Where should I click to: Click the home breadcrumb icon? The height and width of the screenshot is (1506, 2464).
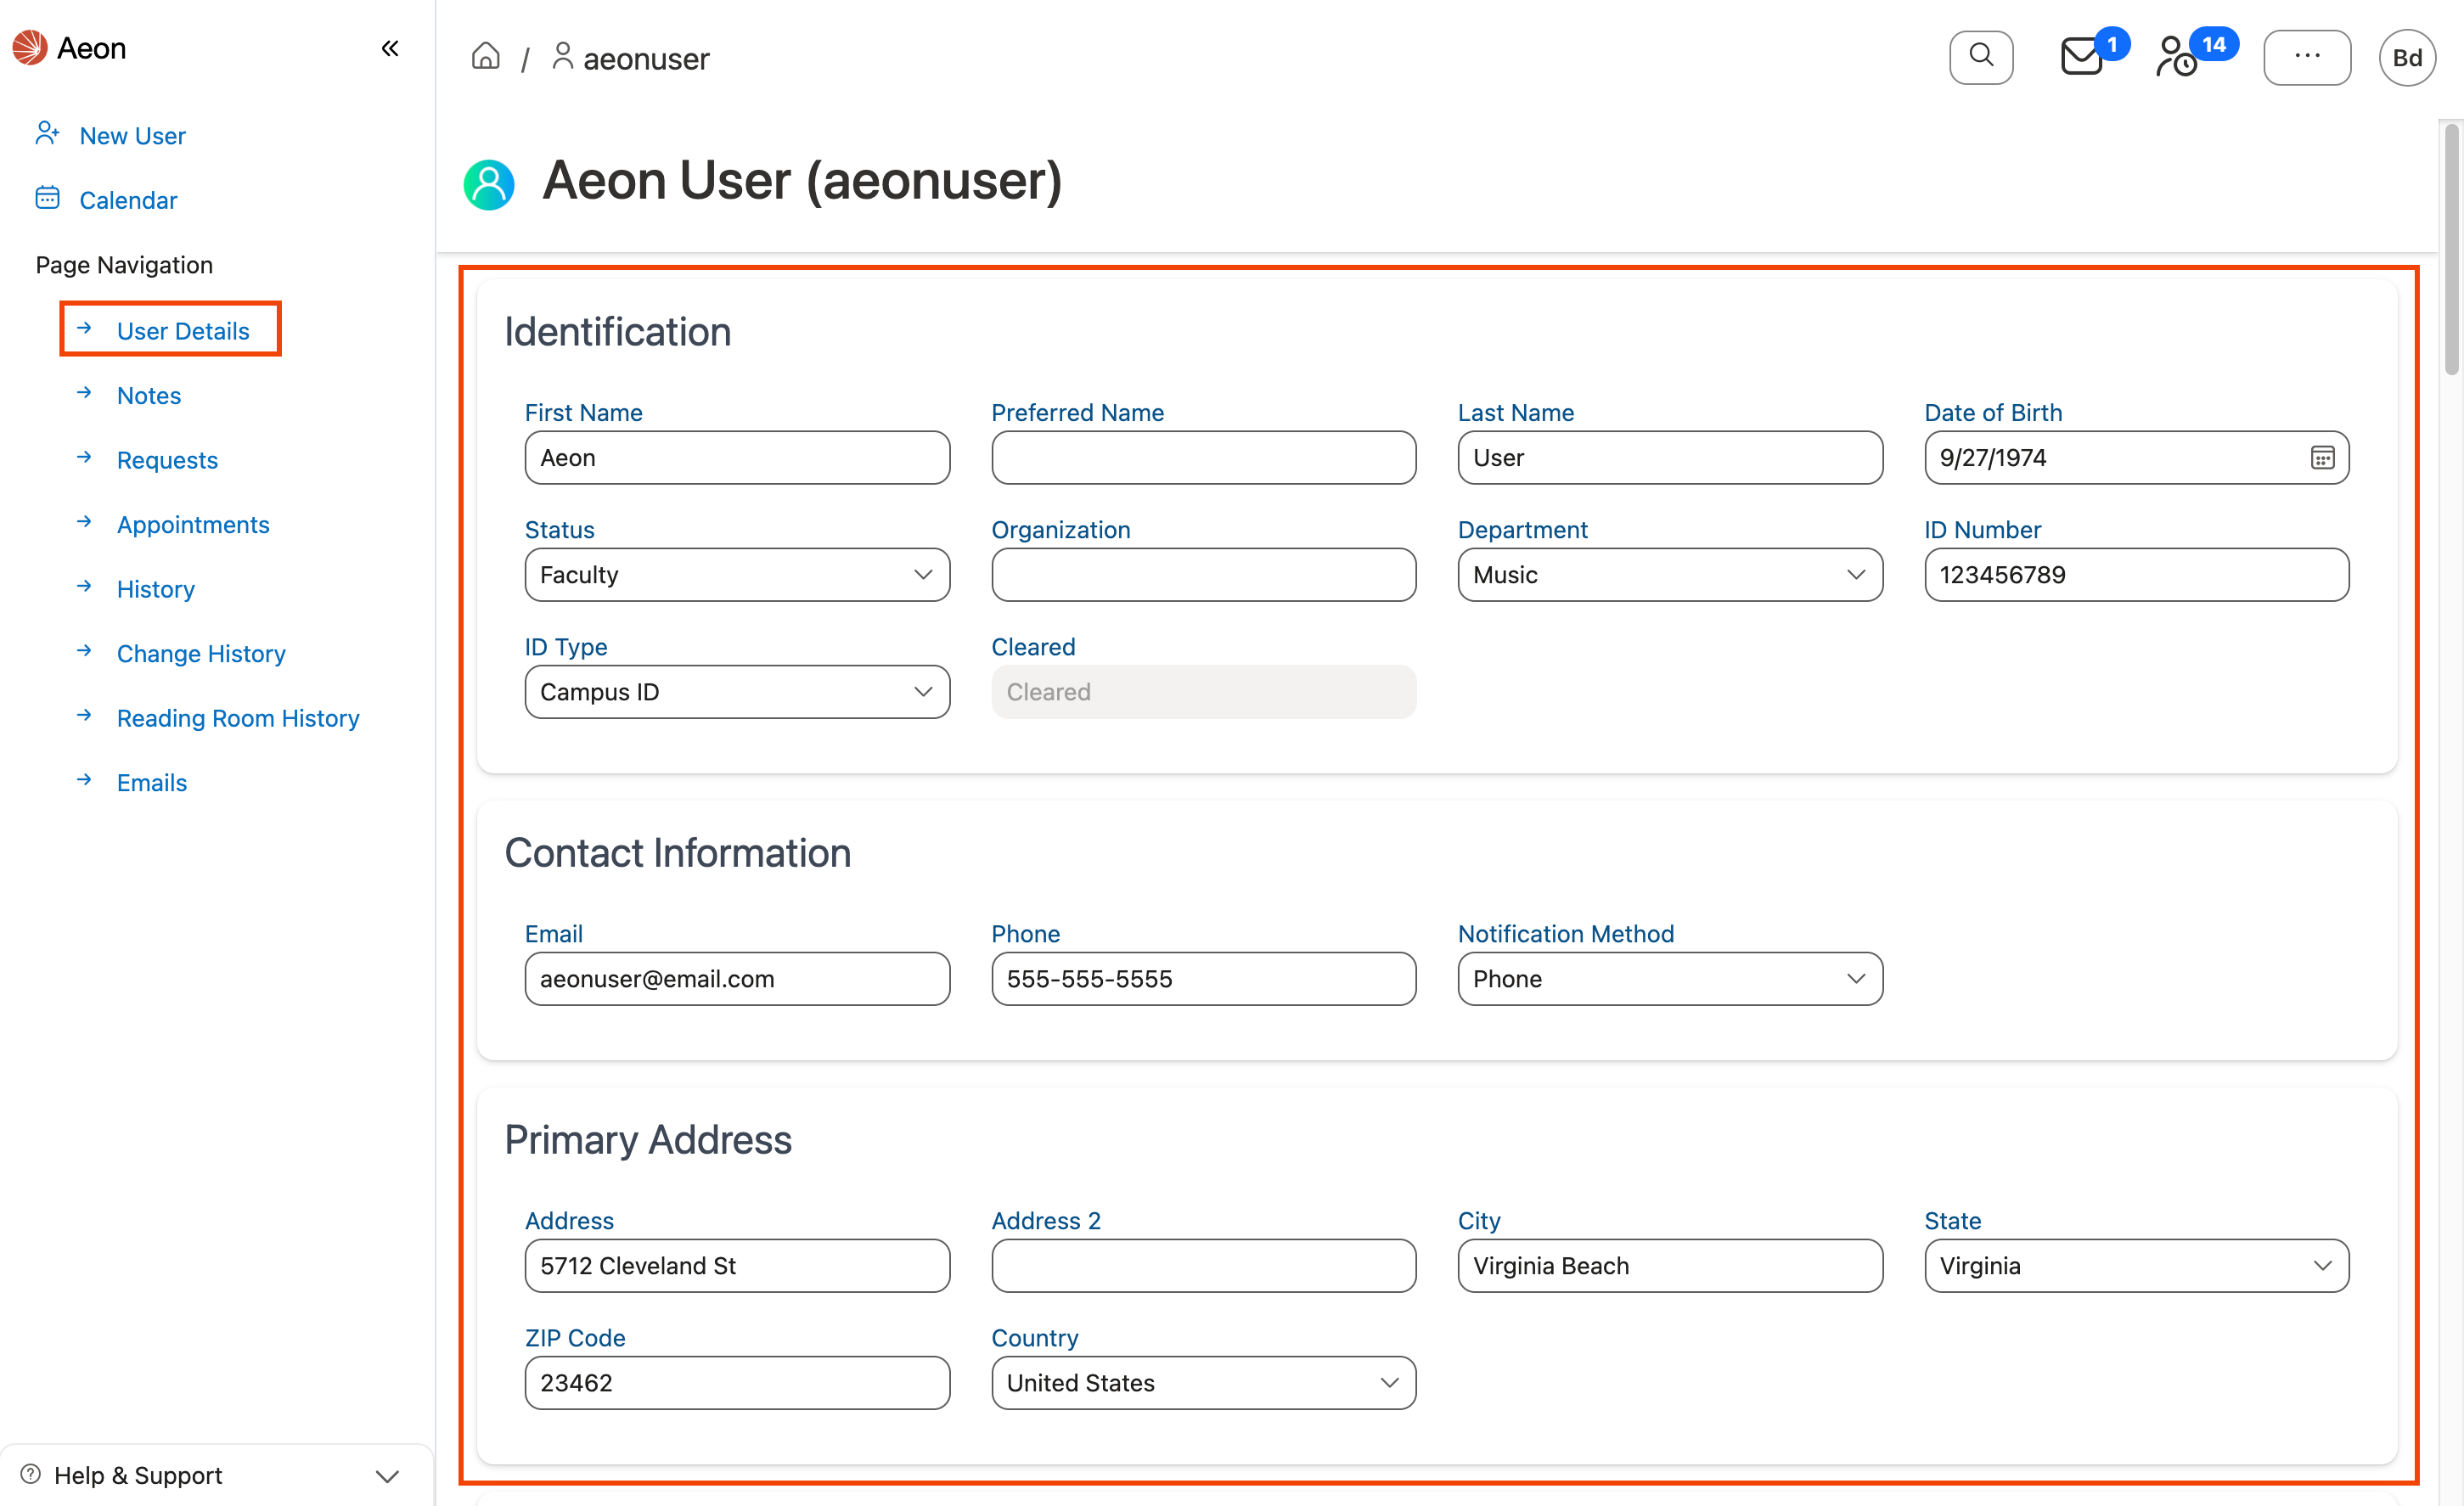[486, 57]
